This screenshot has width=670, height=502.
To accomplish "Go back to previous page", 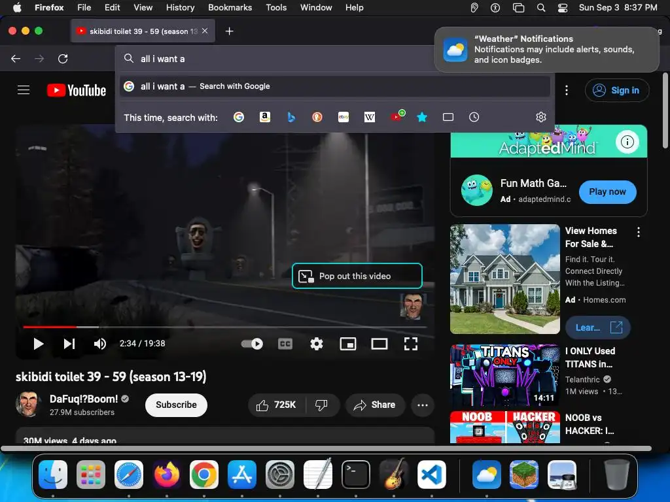I will point(16,58).
